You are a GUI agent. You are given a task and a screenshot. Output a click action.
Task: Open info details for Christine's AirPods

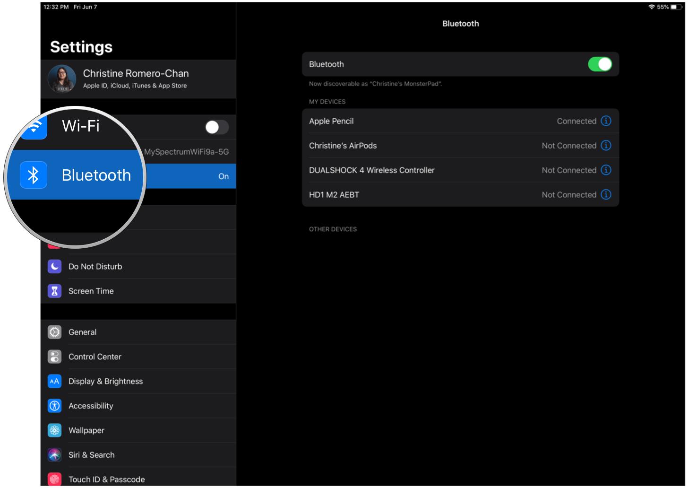tap(606, 146)
